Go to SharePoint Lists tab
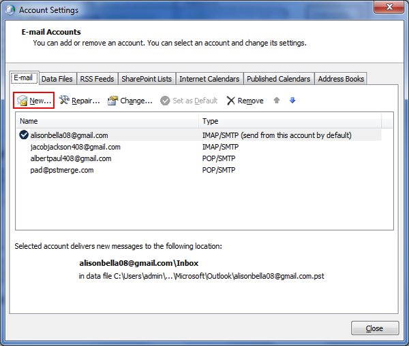Viewport: 409px width, 346px height. (x=147, y=79)
